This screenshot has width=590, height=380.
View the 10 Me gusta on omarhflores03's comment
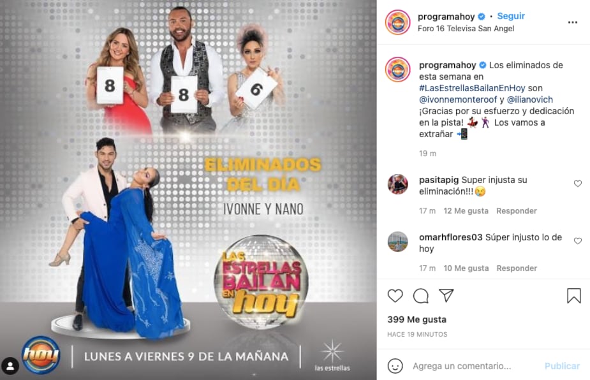click(x=466, y=268)
